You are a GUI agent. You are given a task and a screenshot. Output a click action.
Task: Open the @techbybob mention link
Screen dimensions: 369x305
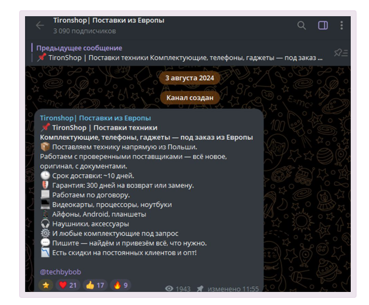pyautogui.click(x=61, y=272)
